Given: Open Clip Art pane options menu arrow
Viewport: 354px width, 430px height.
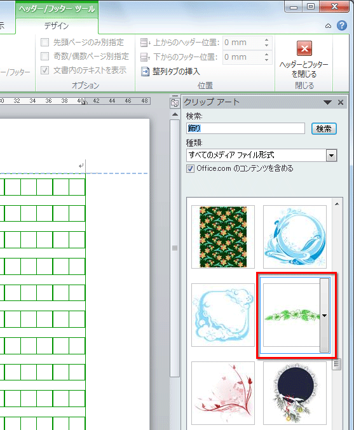Looking at the screenshot, I should click(327, 102).
